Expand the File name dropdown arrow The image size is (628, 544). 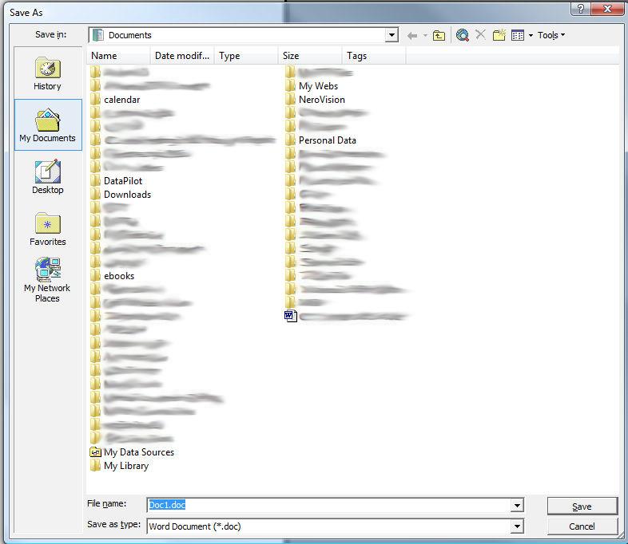517,506
